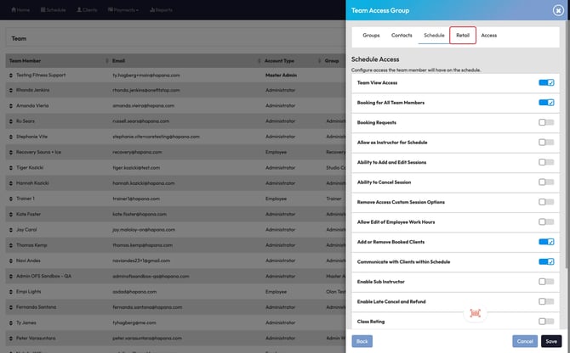This screenshot has width=570, height=353.
Task: Toggle off Add or Remove Booked Clients
Action: (545, 242)
